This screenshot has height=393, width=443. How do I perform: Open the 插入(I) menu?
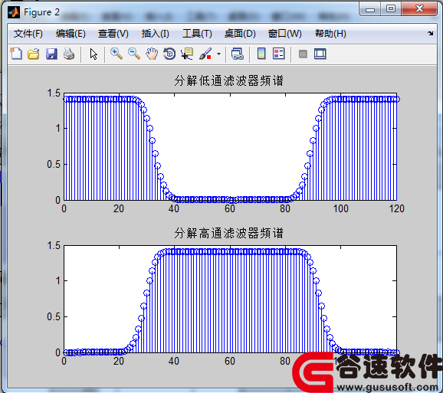point(155,34)
